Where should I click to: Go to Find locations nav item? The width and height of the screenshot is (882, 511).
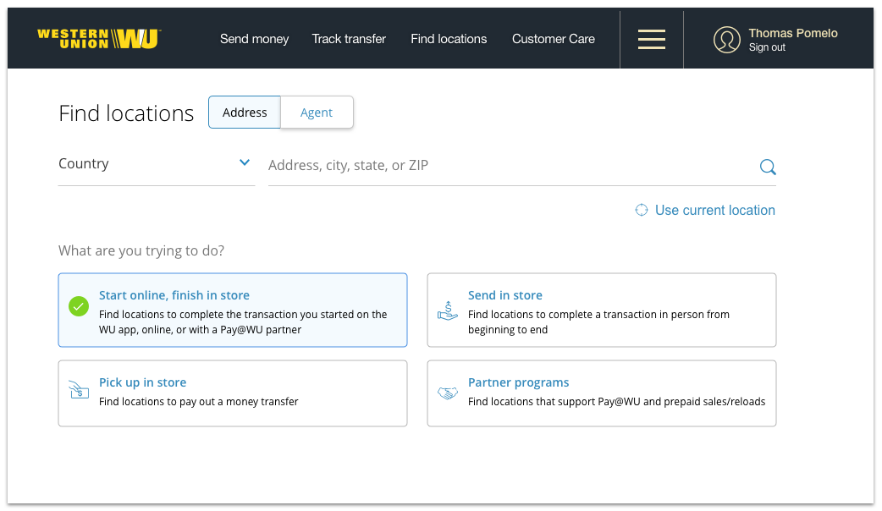click(449, 39)
